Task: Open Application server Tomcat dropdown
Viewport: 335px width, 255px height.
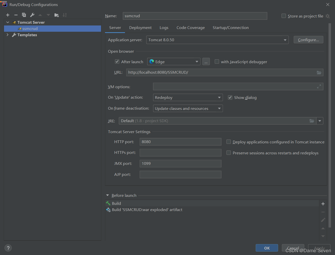Action: (217, 40)
